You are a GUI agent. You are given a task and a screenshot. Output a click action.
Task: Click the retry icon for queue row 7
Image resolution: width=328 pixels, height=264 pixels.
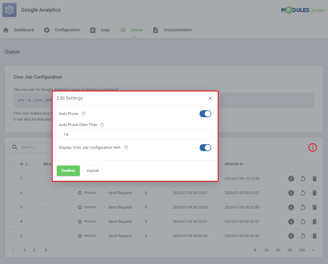coord(303,179)
